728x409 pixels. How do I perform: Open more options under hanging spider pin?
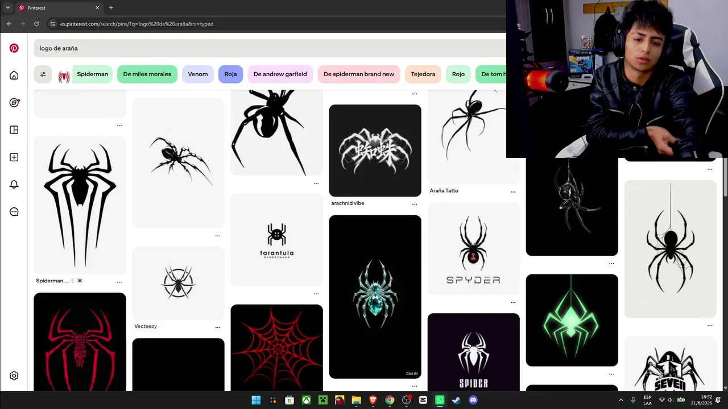click(710, 325)
